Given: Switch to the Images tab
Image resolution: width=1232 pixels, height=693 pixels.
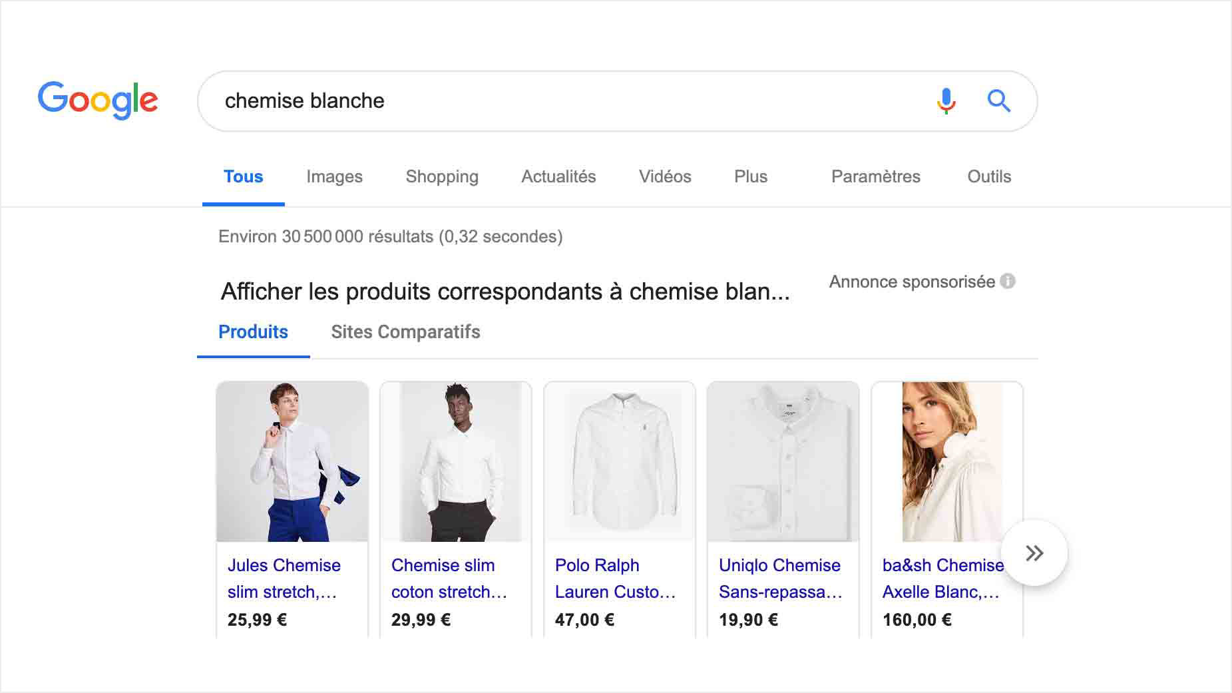Looking at the screenshot, I should [334, 177].
